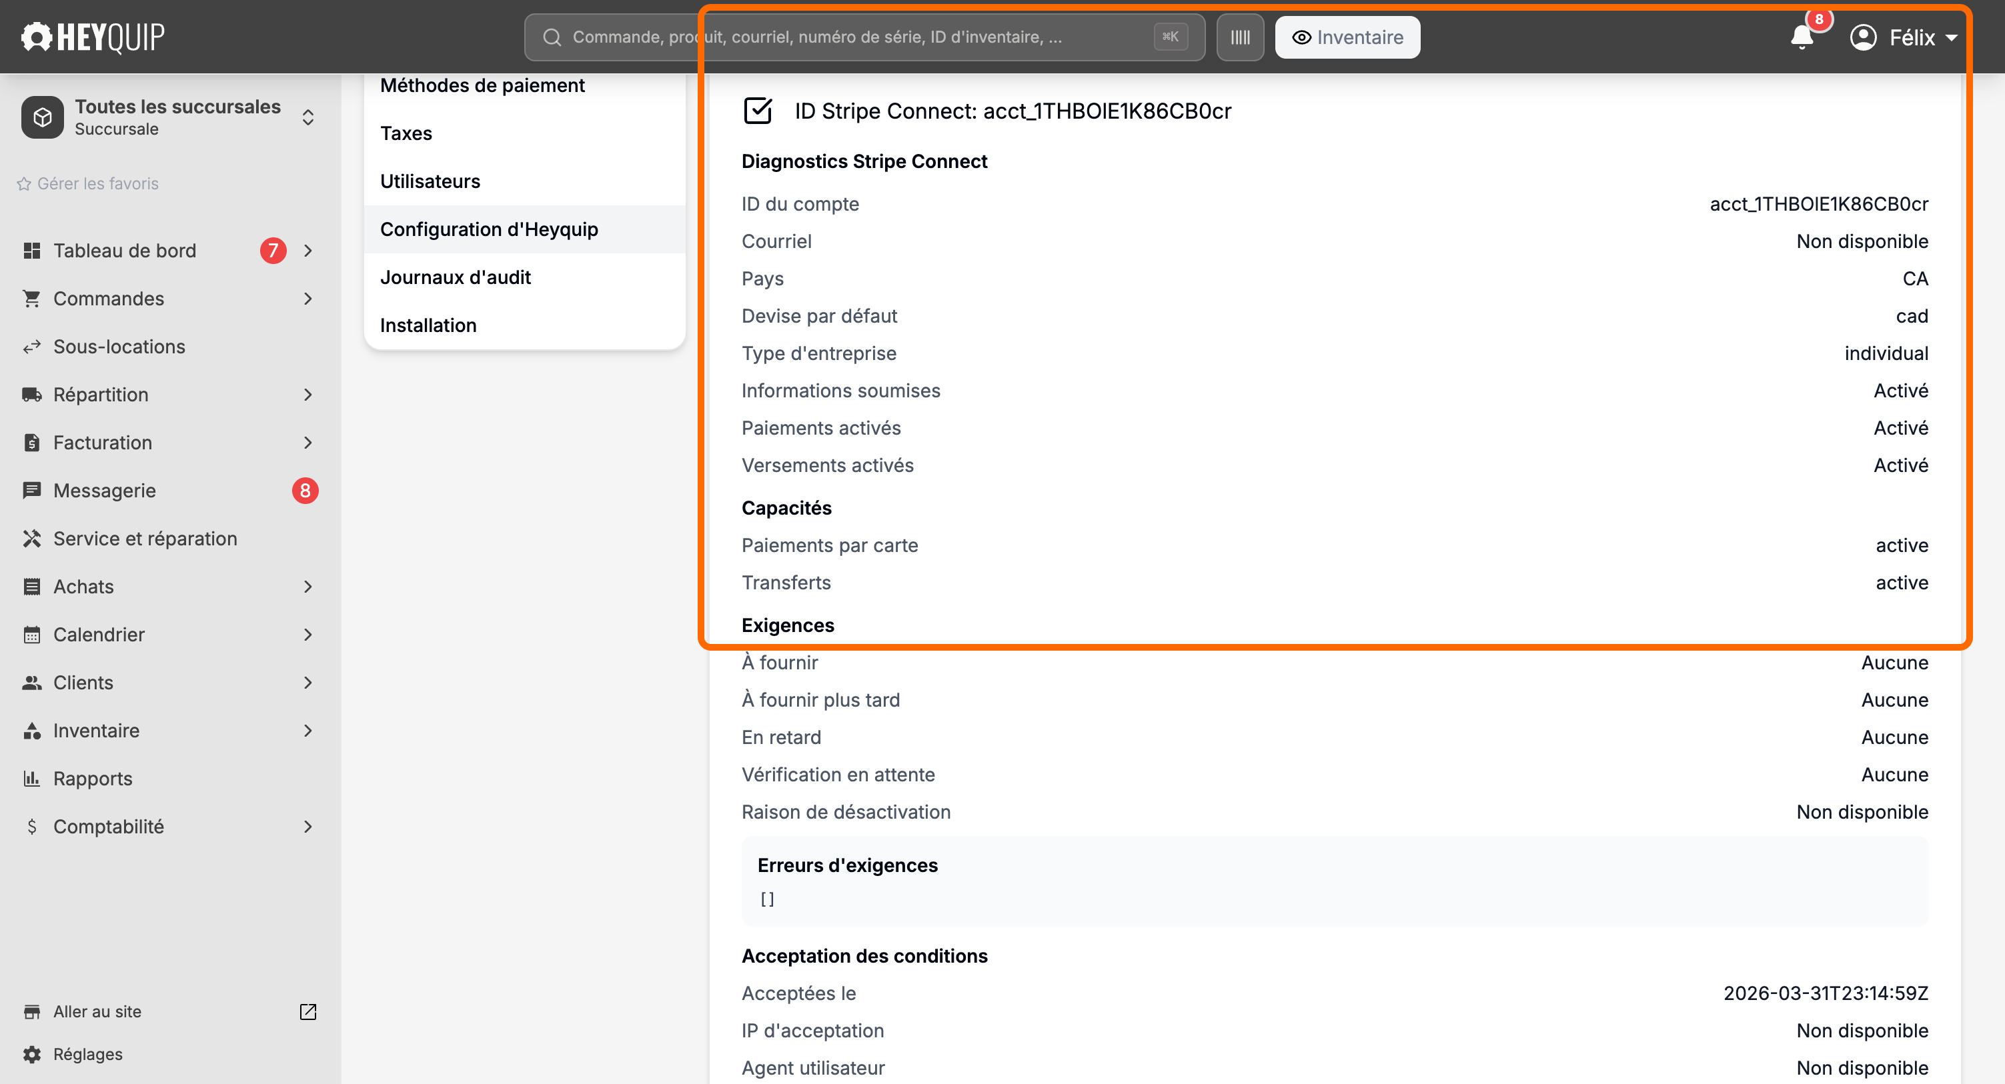The image size is (2005, 1084).
Task: Expand the Facturation submenu chevron
Action: coord(308,443)
